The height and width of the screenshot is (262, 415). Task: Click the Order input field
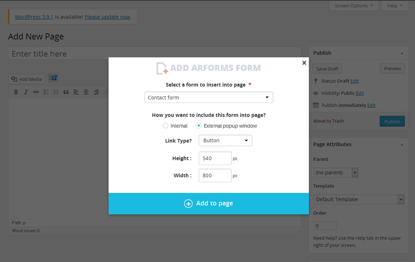[x=325, y=226]
